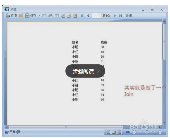Click the score value 66
The height and width of the screenshot is (138, 170).
(102, 100)
